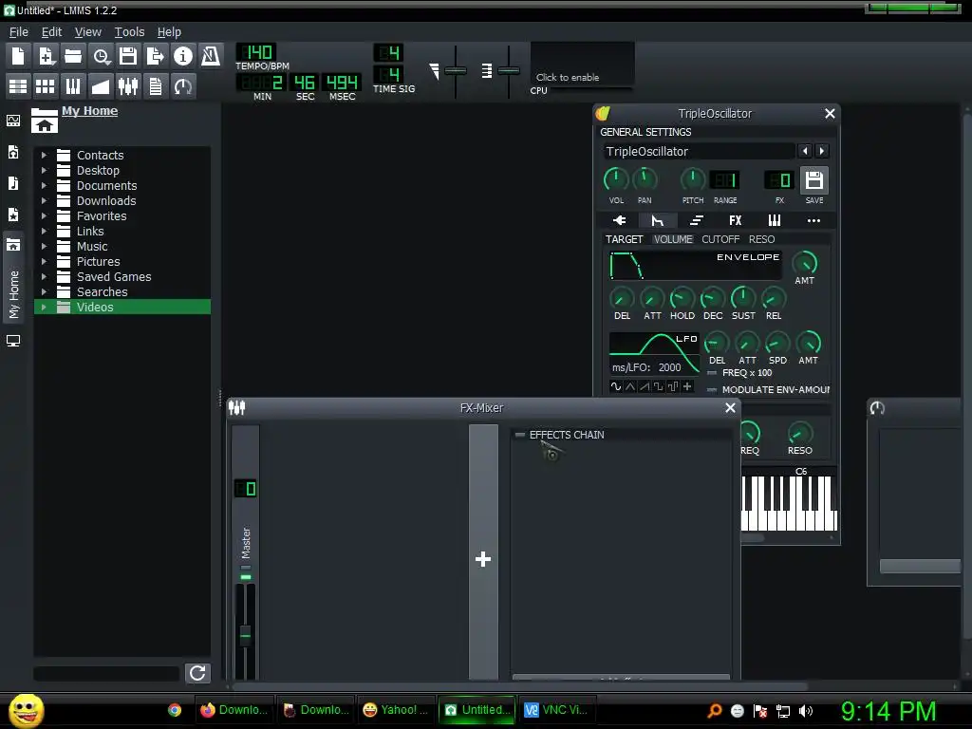Open the instrument plugins sidebar tab

(x=13, y=121)
